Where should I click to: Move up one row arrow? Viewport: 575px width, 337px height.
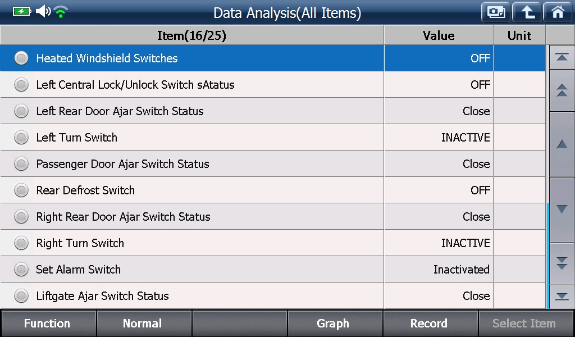[562, 144]
